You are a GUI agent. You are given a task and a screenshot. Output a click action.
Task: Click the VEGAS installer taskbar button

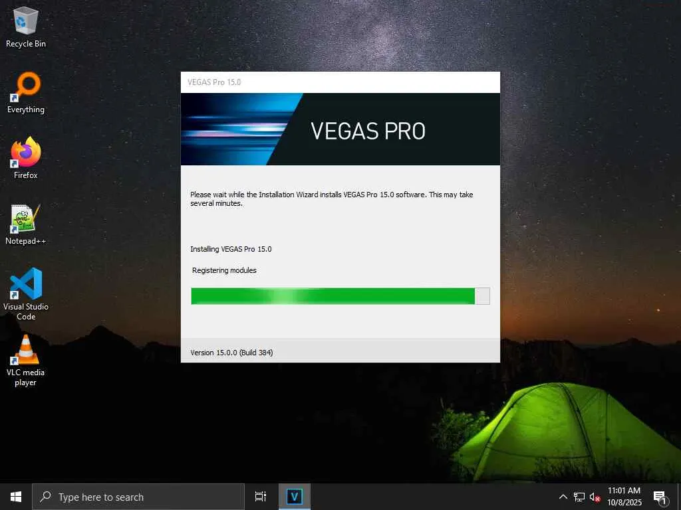[x=295, y=497]
